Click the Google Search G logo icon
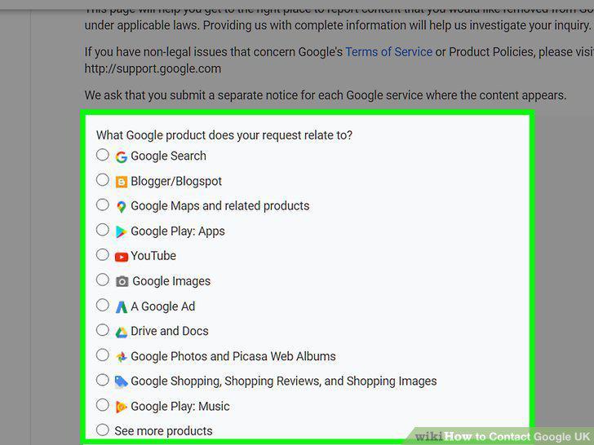This screenshot has width=594, height=445. click(x=122, y=156)
